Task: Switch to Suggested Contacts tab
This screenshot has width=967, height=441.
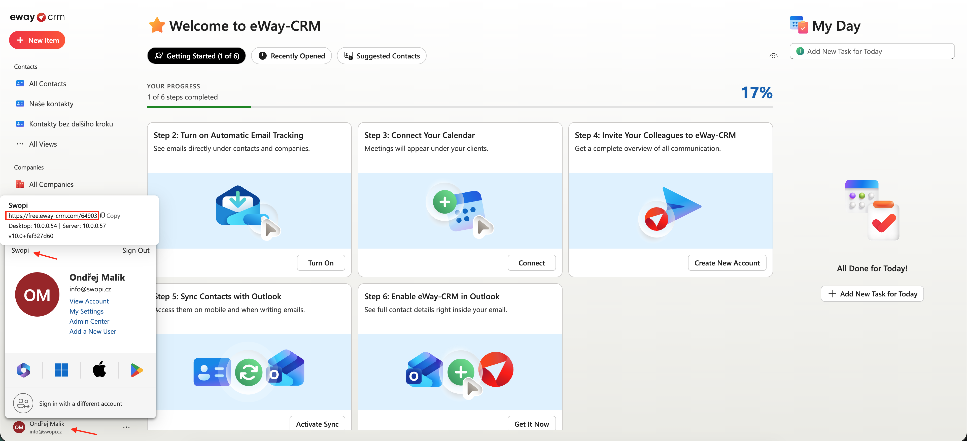Action: tap(382, 56)
